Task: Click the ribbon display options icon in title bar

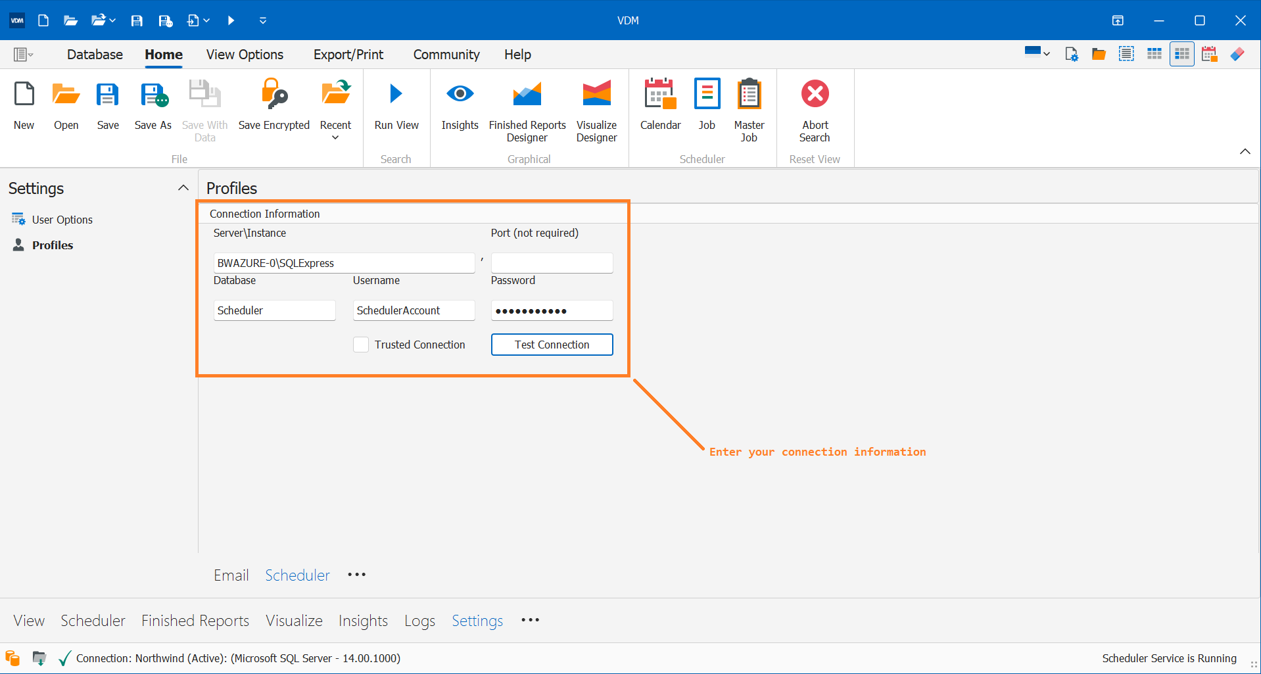Action: [1118, 20]
